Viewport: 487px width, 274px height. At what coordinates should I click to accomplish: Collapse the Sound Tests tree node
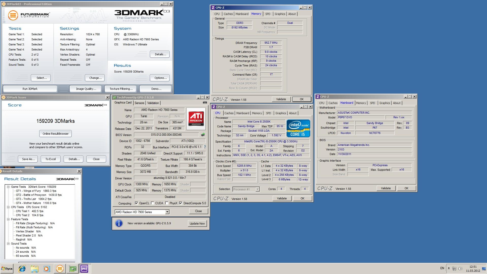point(8,244)
